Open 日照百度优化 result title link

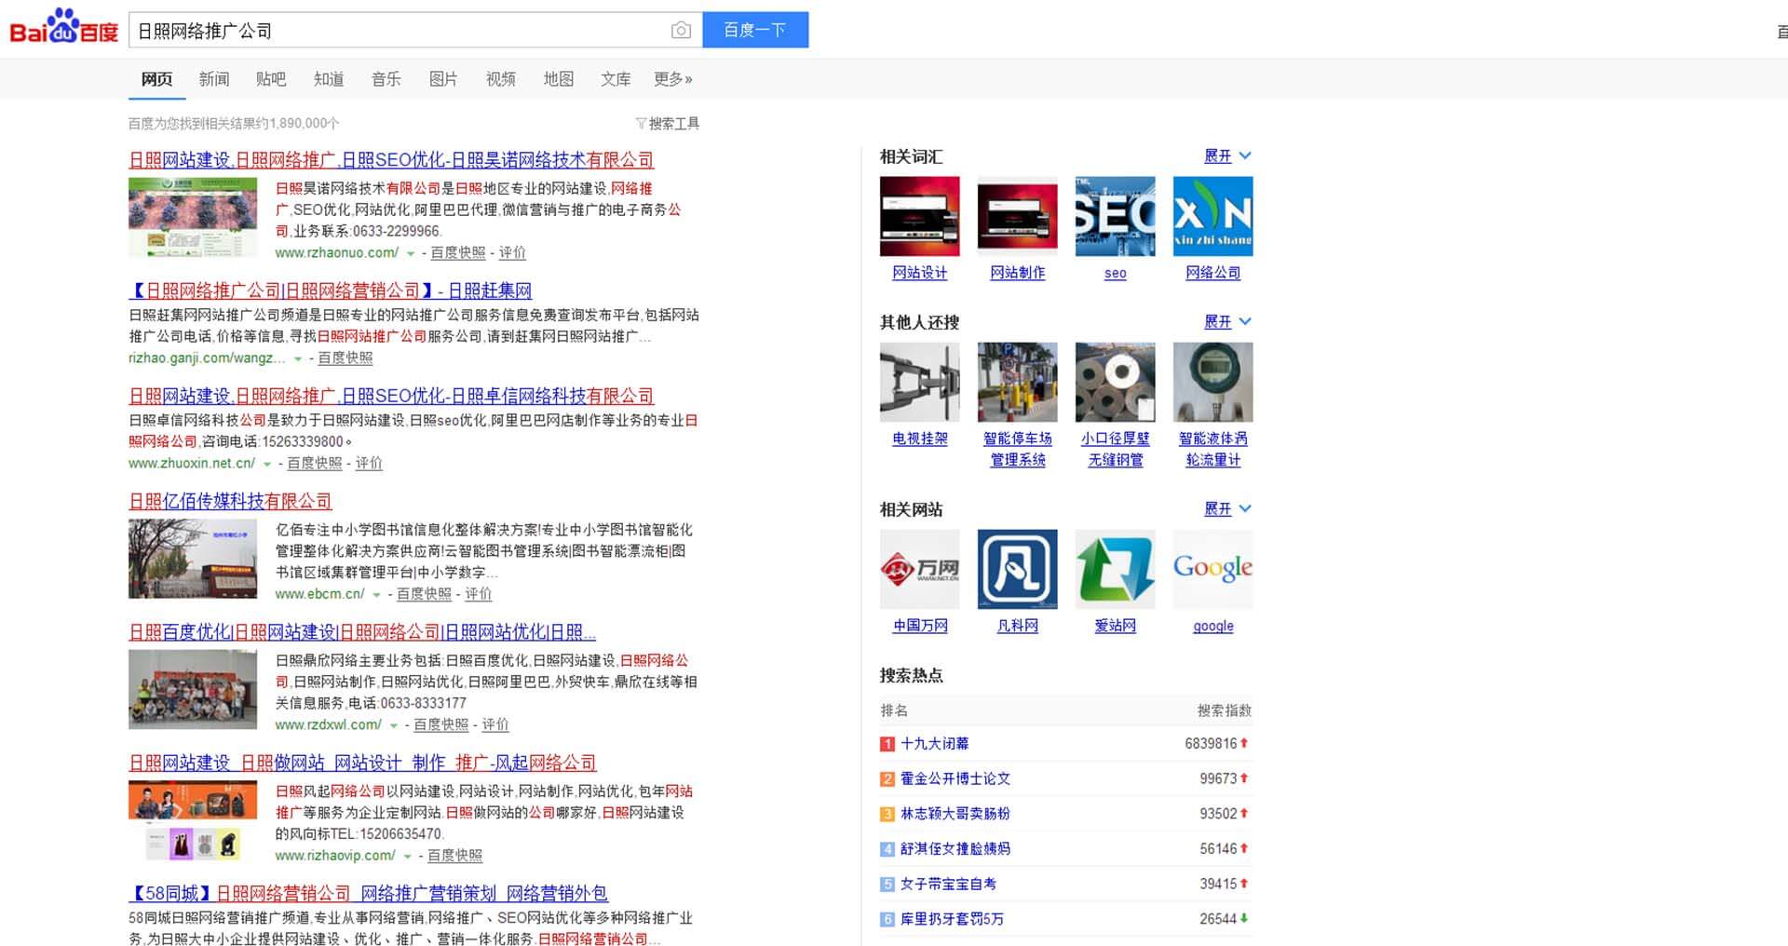coord(362,632)
